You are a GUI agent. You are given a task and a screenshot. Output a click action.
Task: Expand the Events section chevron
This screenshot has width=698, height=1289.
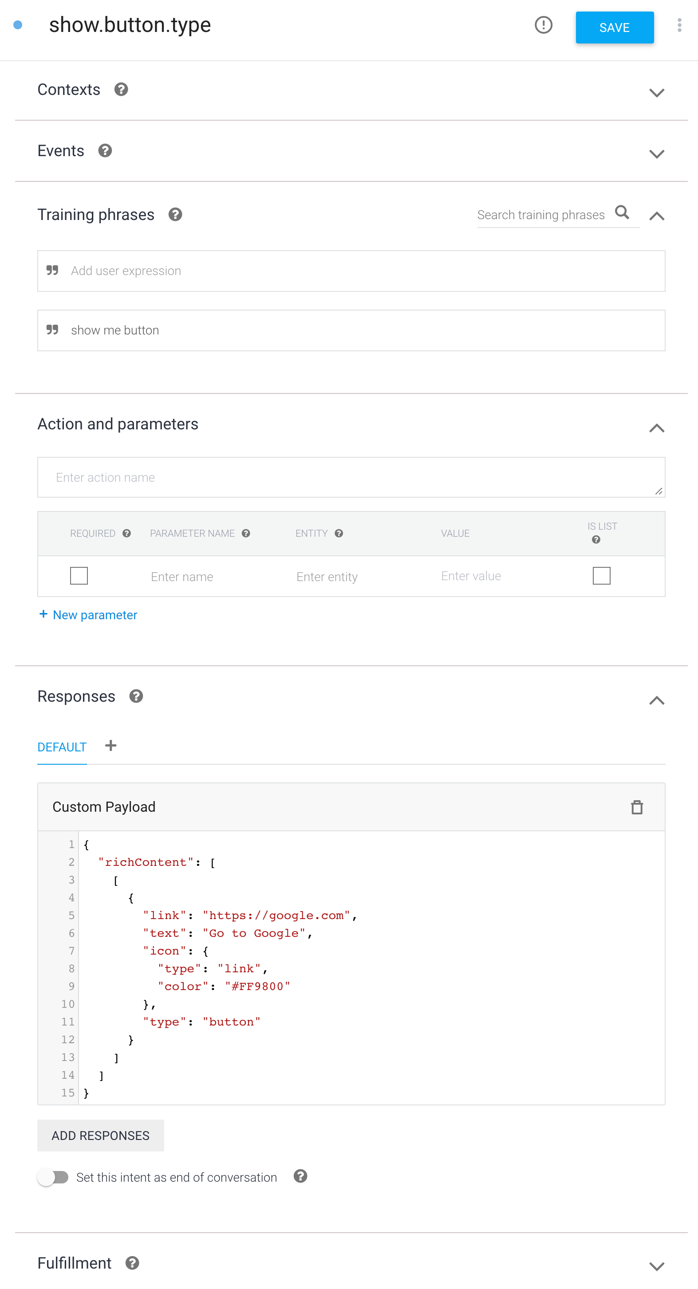tap(657, 153)
